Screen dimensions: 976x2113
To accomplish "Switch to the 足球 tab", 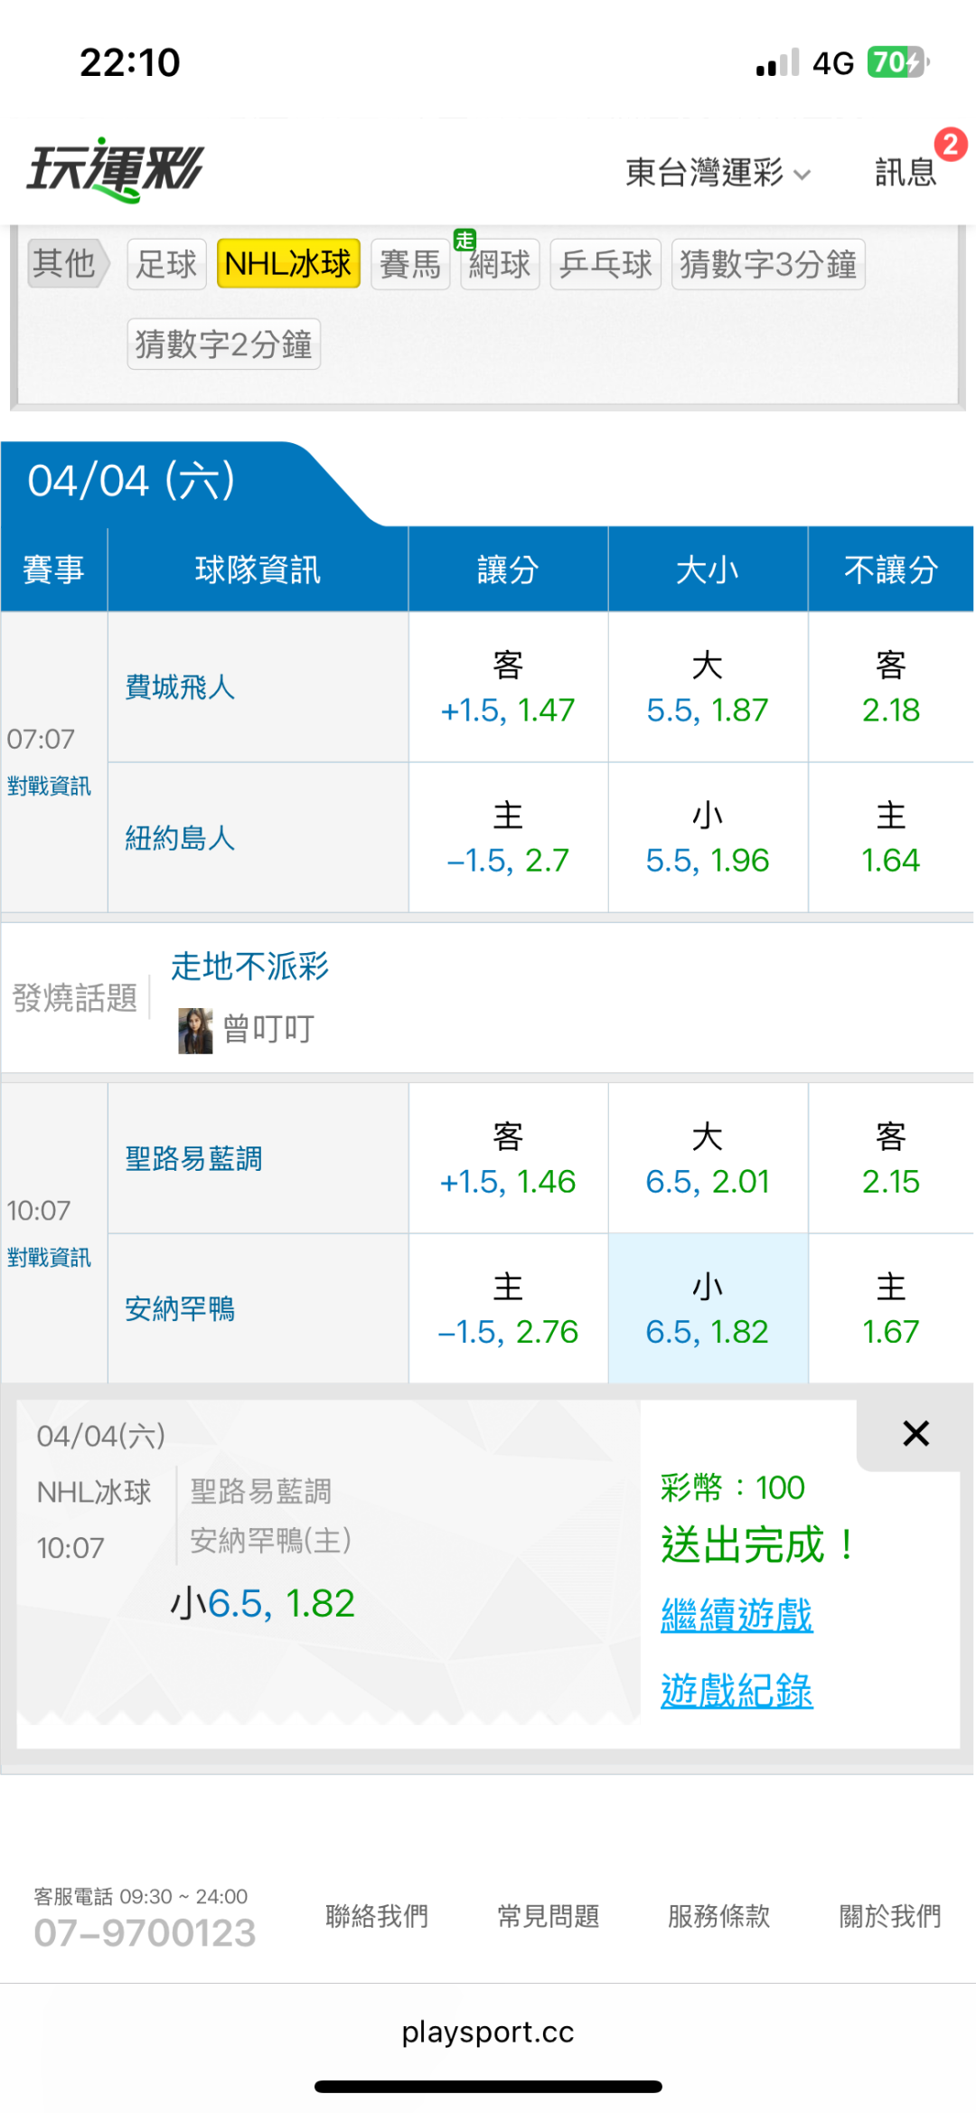I will coord(166,264).
